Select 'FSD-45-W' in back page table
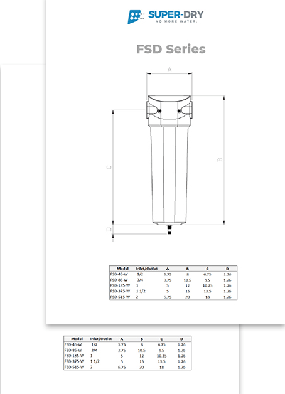This screenshot has height=394, width=285. (73, 345)
